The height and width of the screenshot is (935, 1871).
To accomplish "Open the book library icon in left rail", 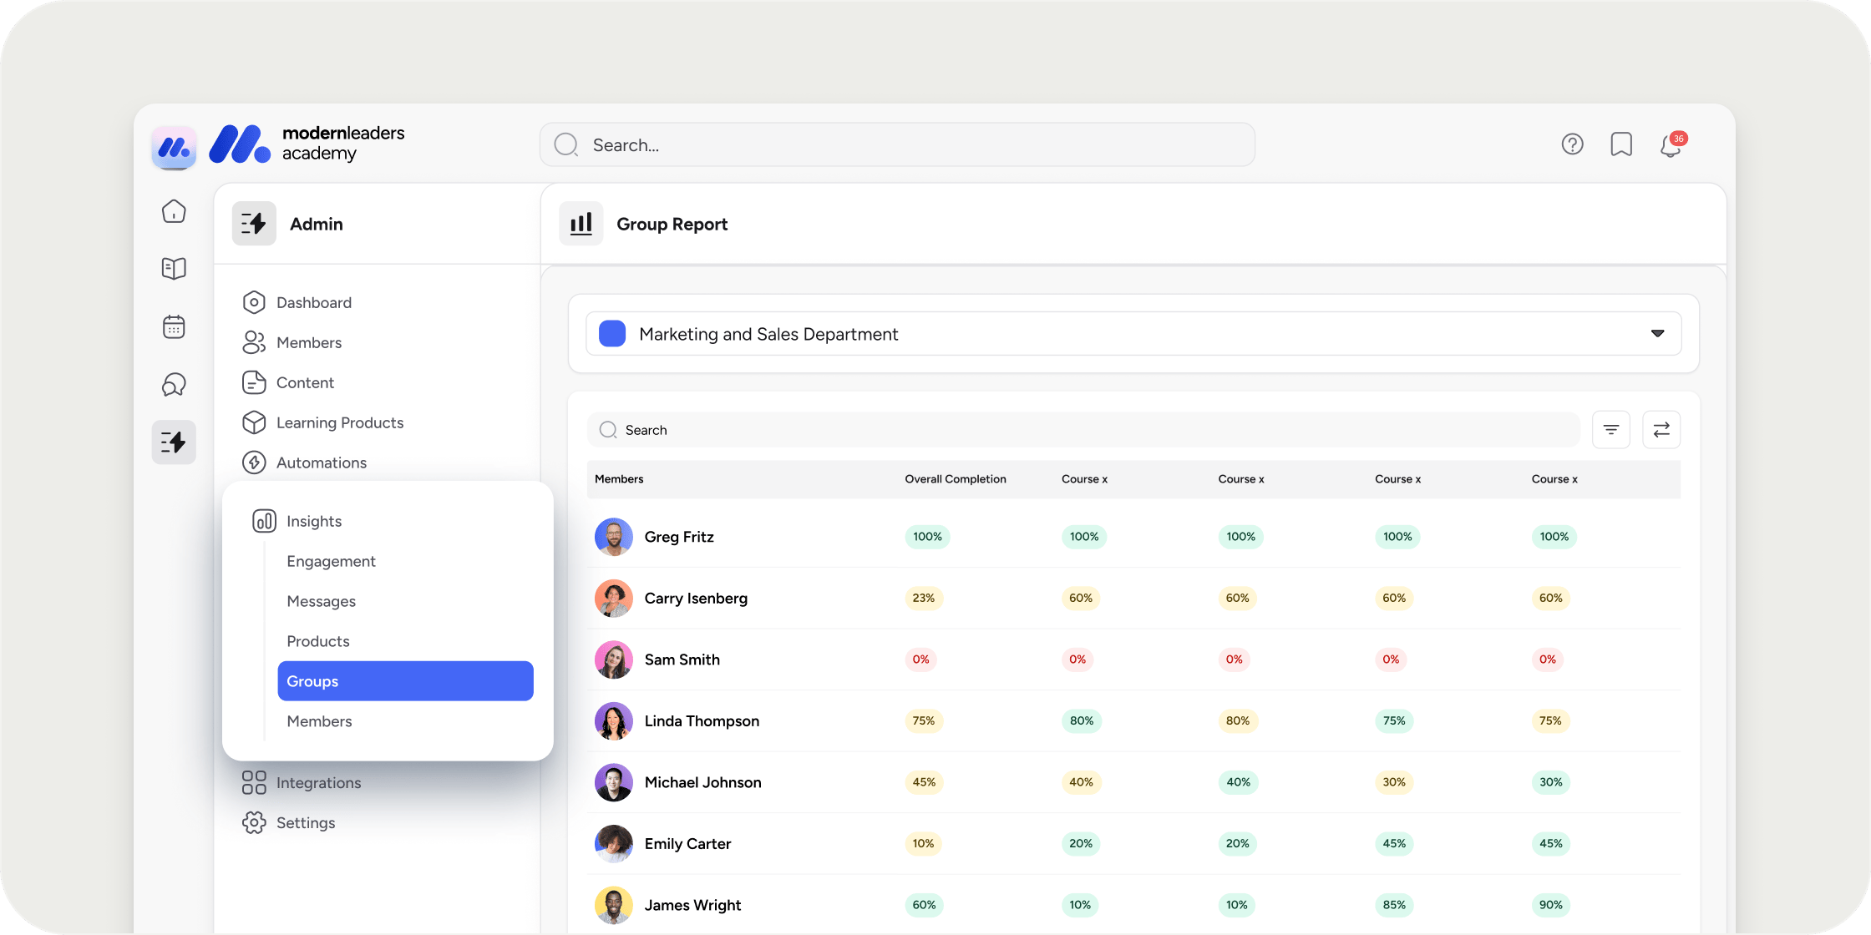I will (x=174, y=268).
